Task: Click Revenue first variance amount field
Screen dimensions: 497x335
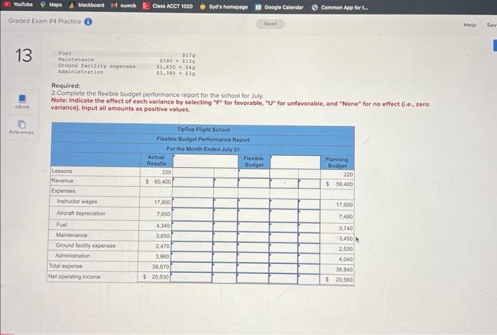Action: click(x=193, y=182)
